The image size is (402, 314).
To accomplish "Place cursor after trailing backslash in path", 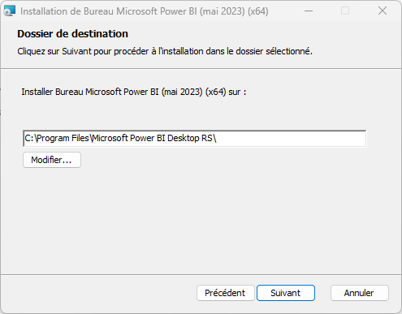I will 217,139.
